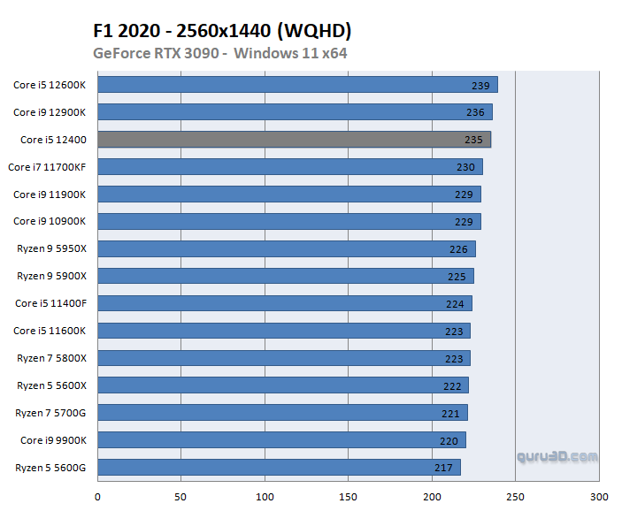Select the 'Core i9 11900K' label
Viewport: 622px width, 511px height.
(x=50, y=194)
